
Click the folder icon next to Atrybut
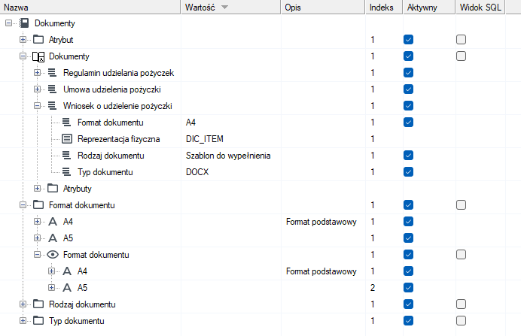point(38,40)
